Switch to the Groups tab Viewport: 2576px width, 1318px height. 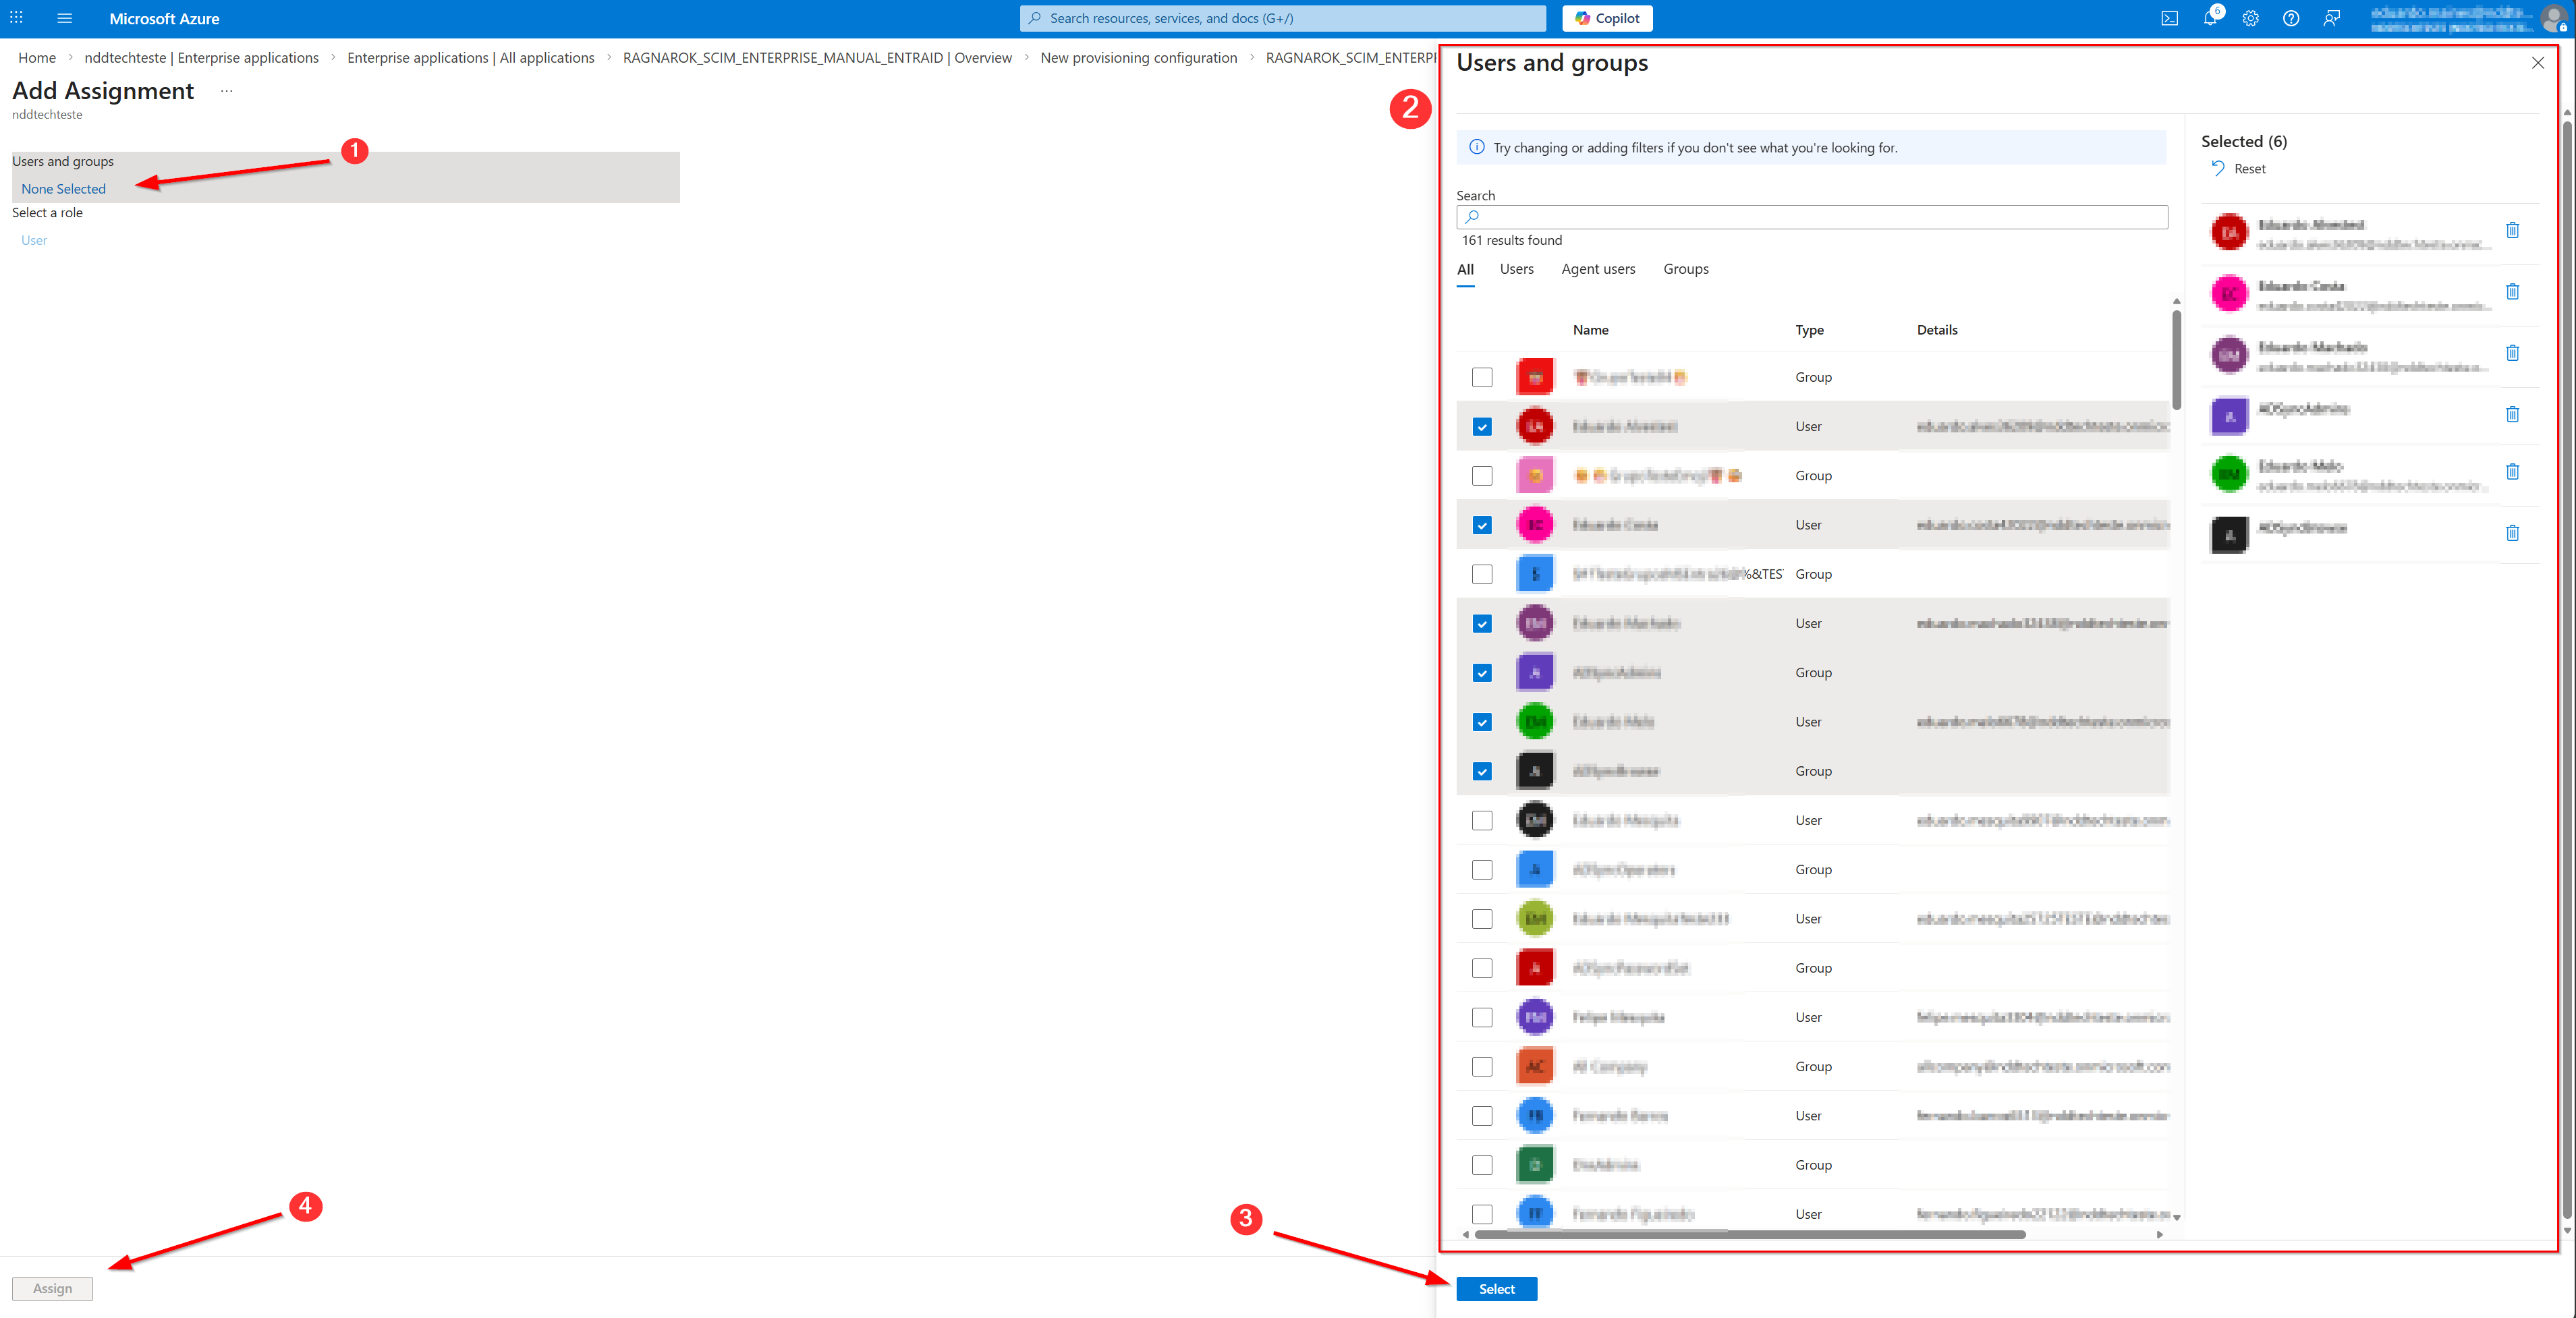tap(1685, 269)
